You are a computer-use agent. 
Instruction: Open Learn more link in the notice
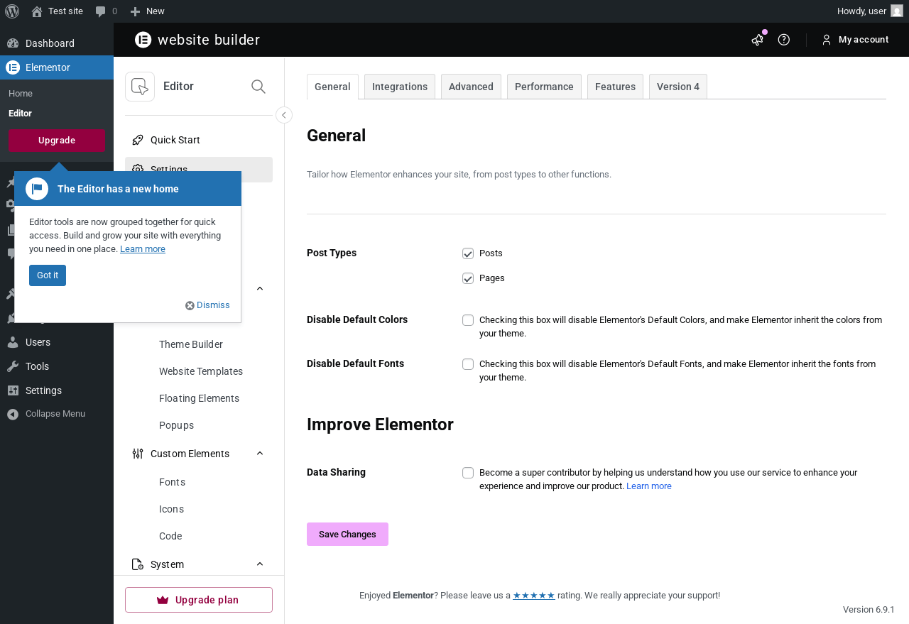(x=143, y=249)
